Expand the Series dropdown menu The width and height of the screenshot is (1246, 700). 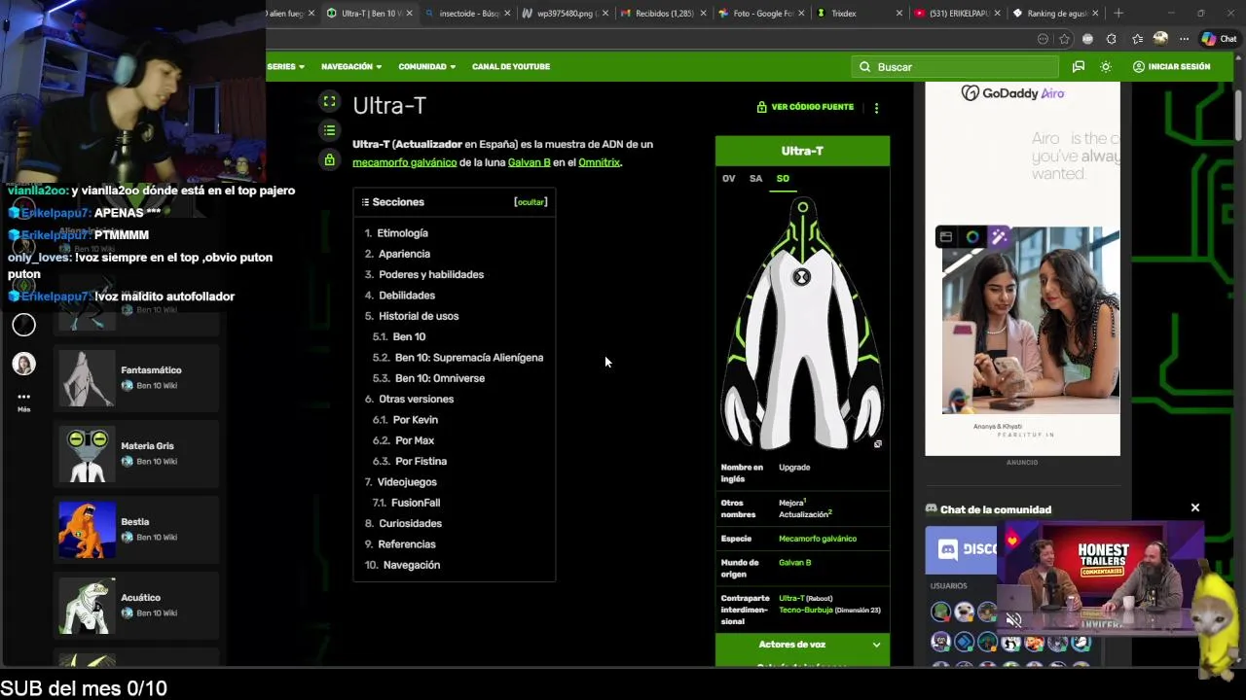pos(285,67)
